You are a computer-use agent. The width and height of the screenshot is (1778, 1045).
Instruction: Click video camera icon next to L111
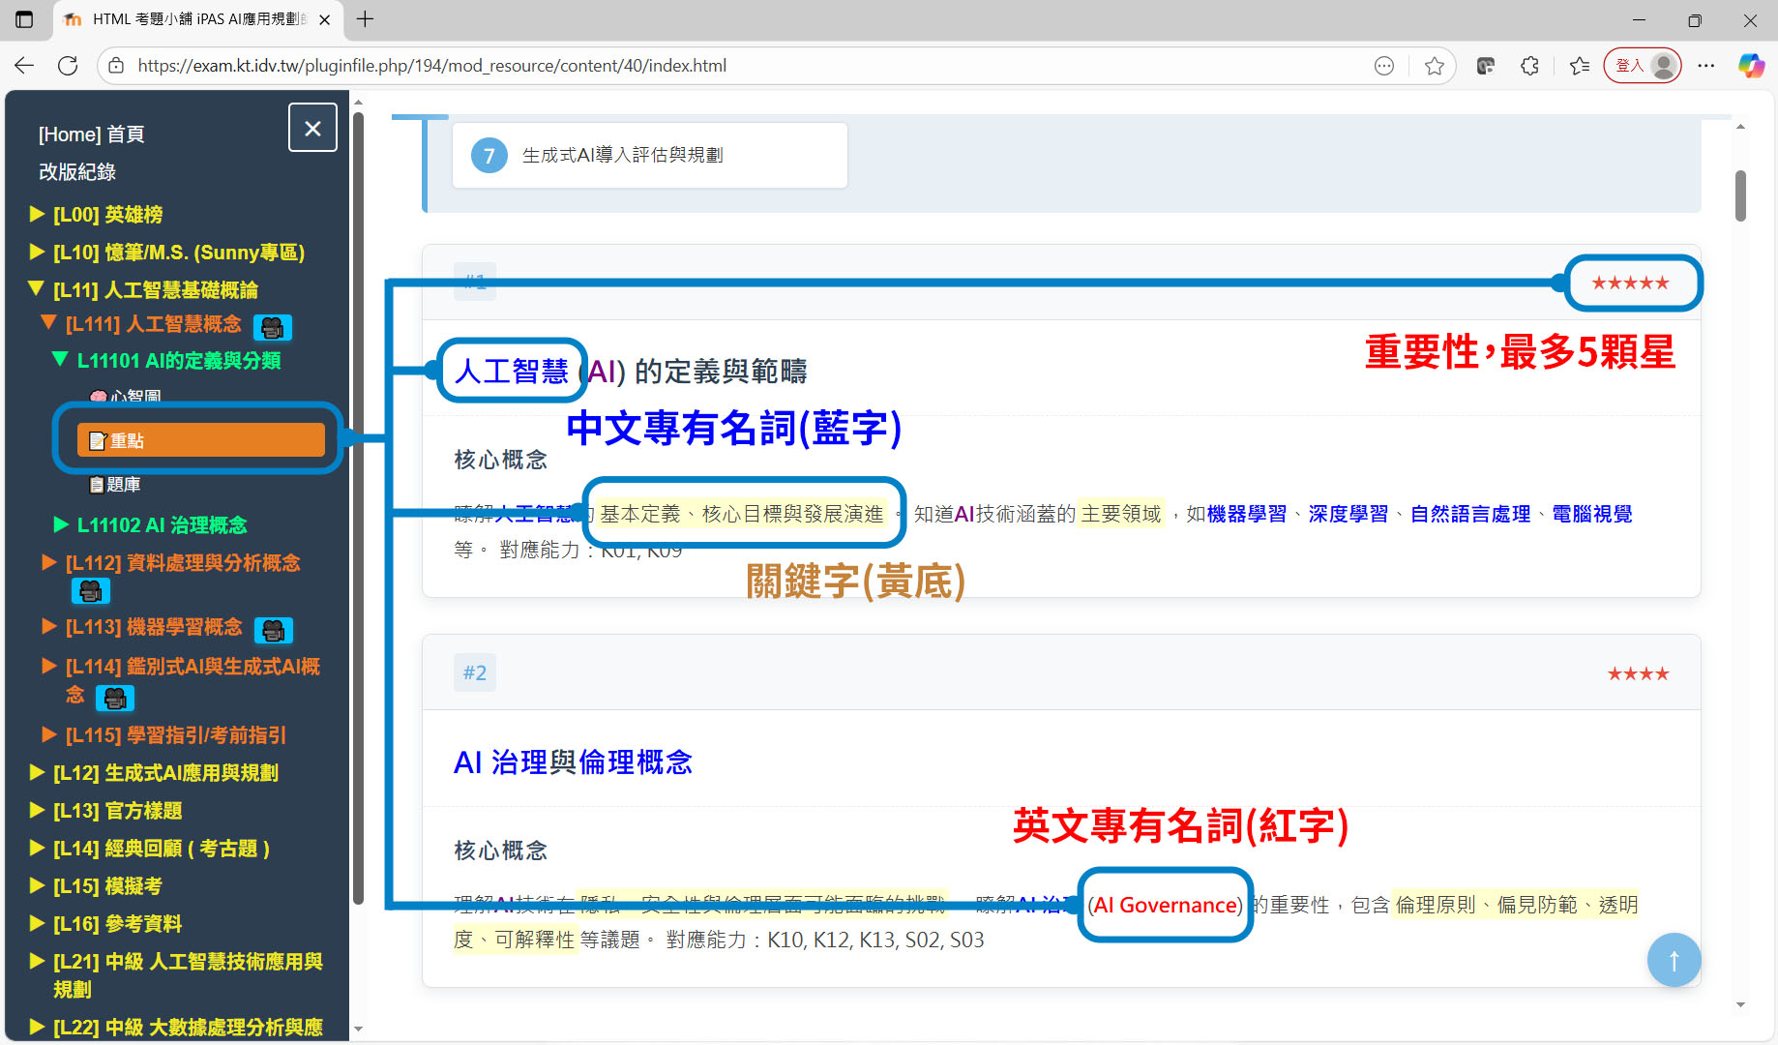pos(273,327)
